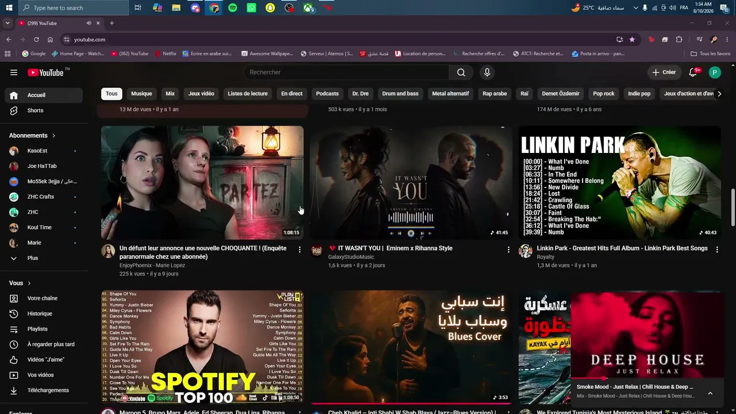Open Téléchargements in the sidebar

pyautogui.click(x=44, y=390)
